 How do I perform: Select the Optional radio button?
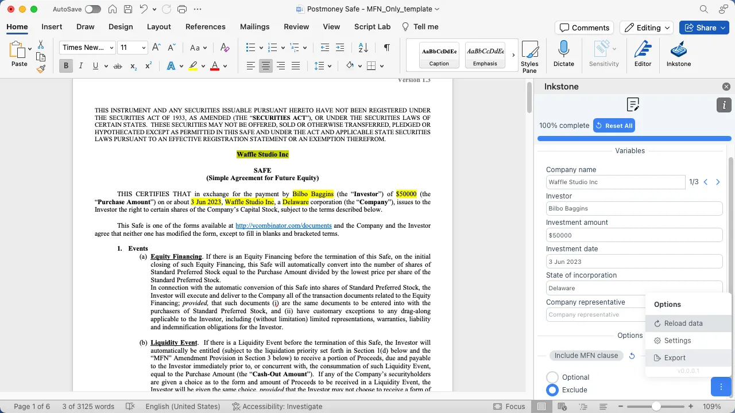[x=552, y=377]
